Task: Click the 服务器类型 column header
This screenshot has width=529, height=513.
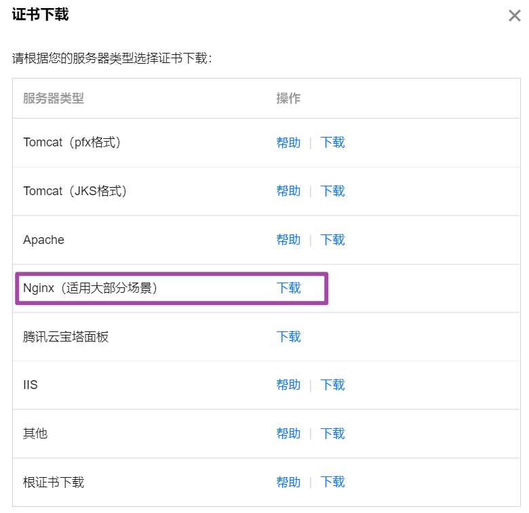Action: pyautogui.click(x=54, y=98)
